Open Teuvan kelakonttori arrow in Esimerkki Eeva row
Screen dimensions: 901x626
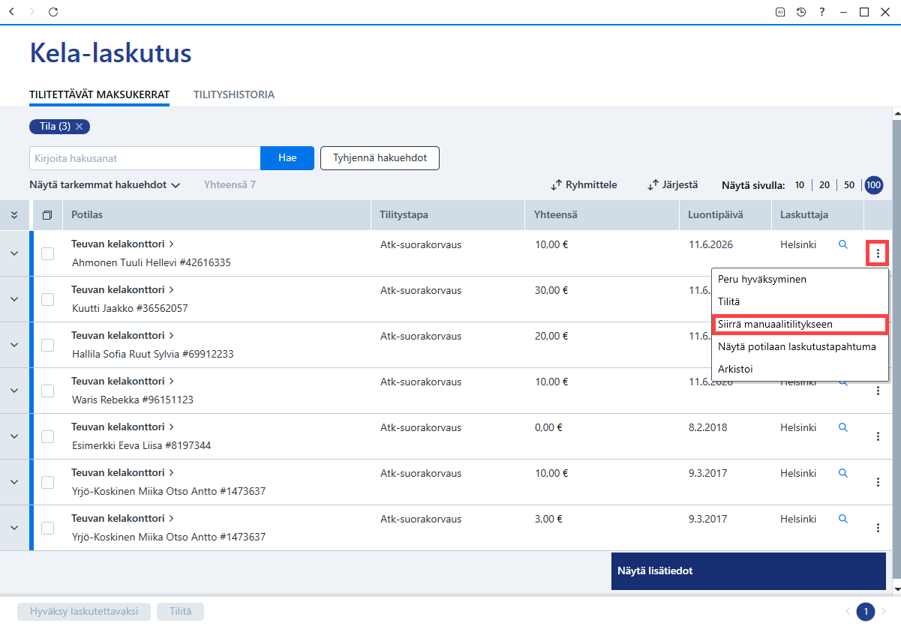[171, 427]
